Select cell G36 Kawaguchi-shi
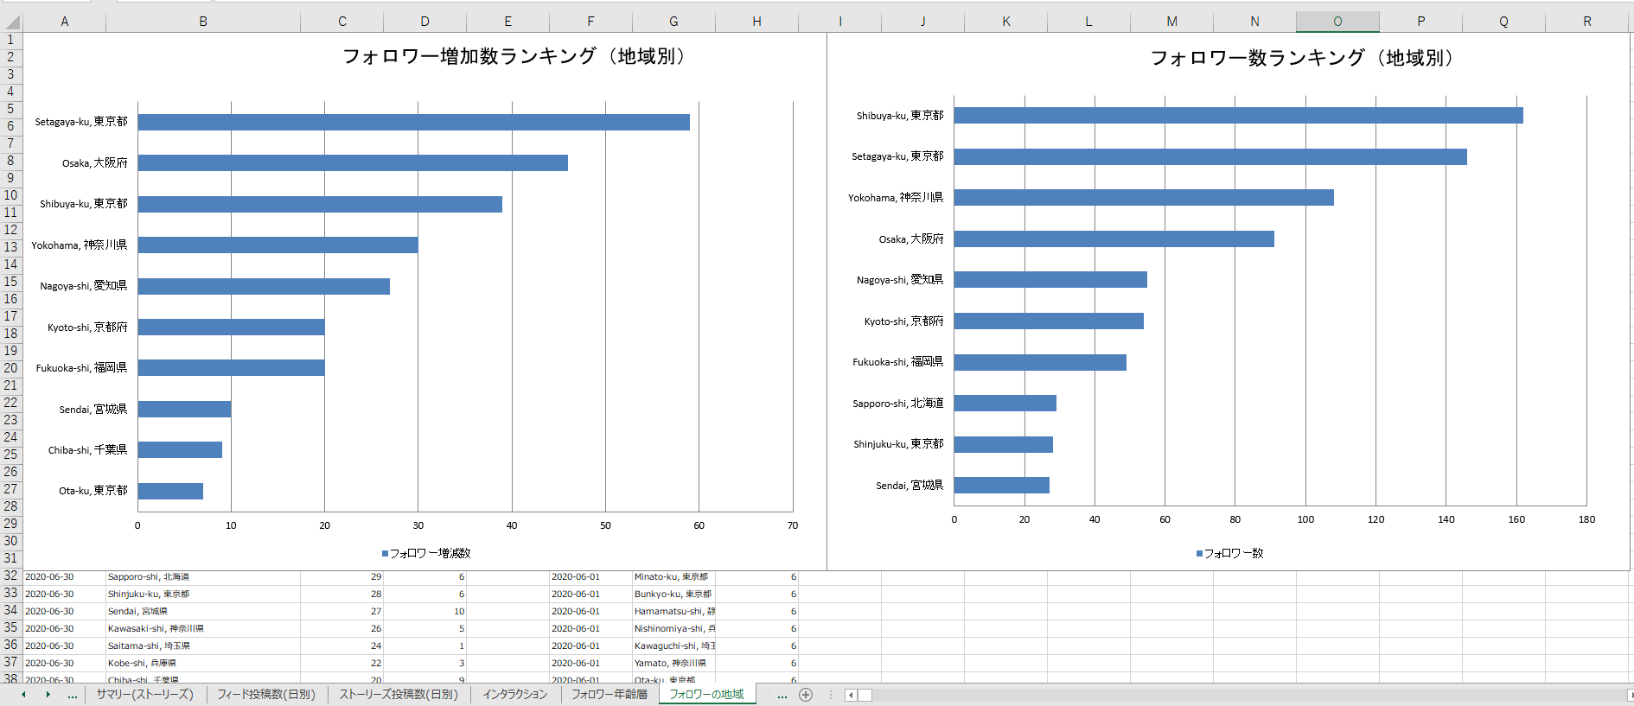 pyautogui.click(x=673, y=646)
